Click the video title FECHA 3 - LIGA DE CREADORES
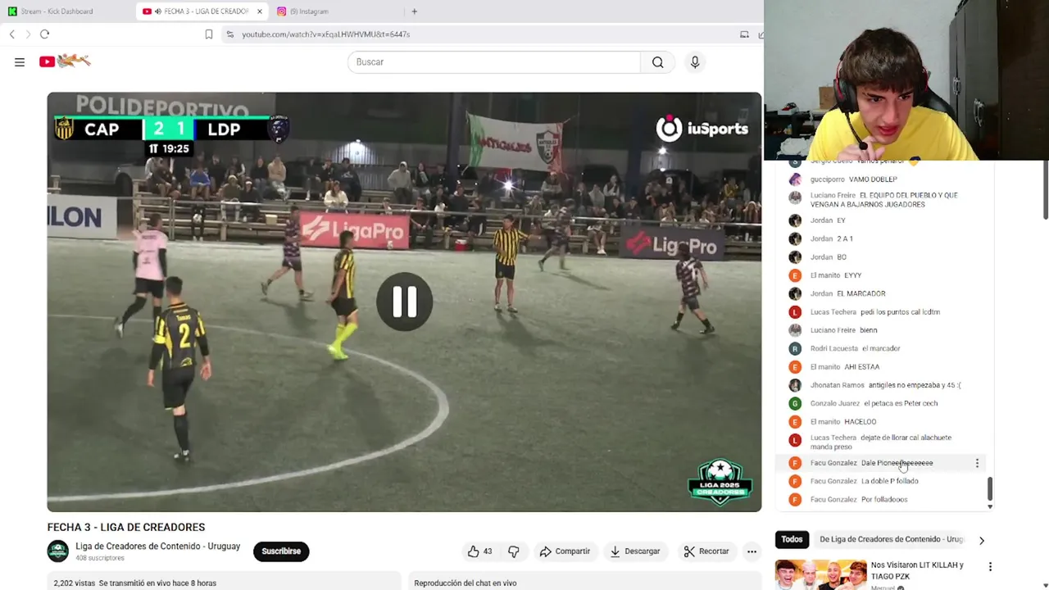1049x590 pixels. coord(126,527)
